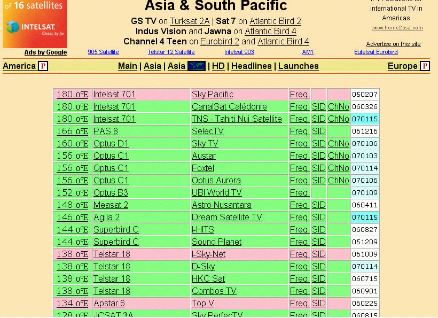The width and height of the screenshot is (438, 318).
Task: Open the Eutelsat Eurobird ad link
Action: click(376, 52)
